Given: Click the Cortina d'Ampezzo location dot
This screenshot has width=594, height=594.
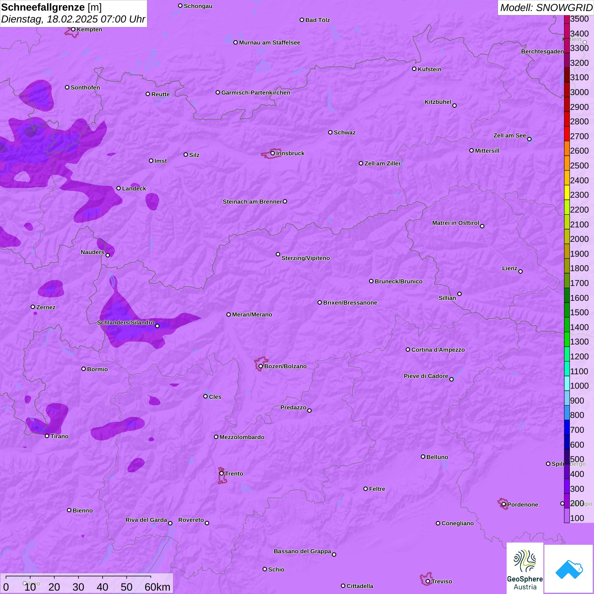Looking at the screenshot, I should pos(408,350).
